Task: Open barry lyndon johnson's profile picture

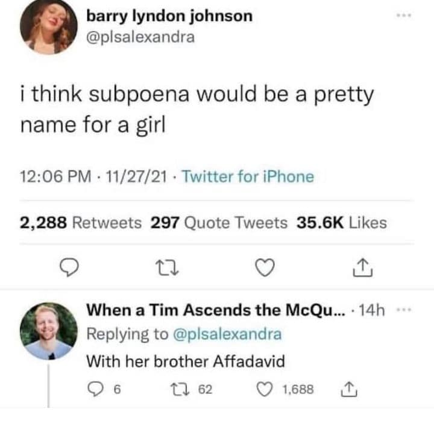Action: 49,26
